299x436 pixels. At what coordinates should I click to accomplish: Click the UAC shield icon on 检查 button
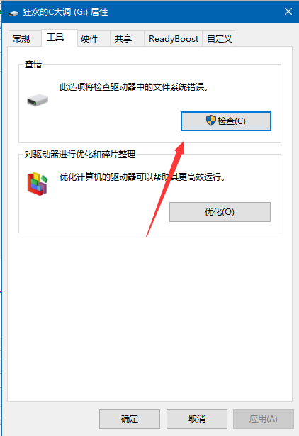[x=211, y=121]
